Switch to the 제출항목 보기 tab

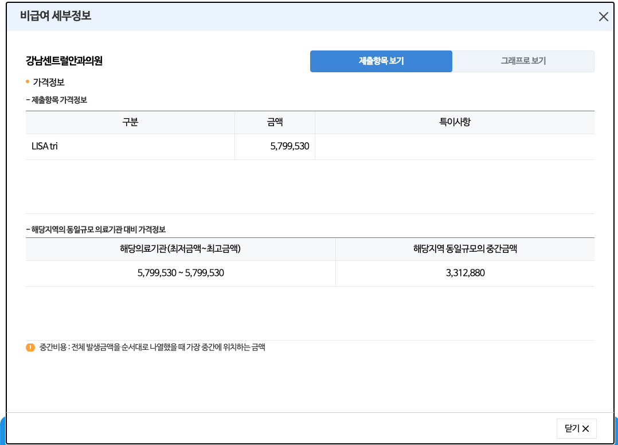(381, 60)
